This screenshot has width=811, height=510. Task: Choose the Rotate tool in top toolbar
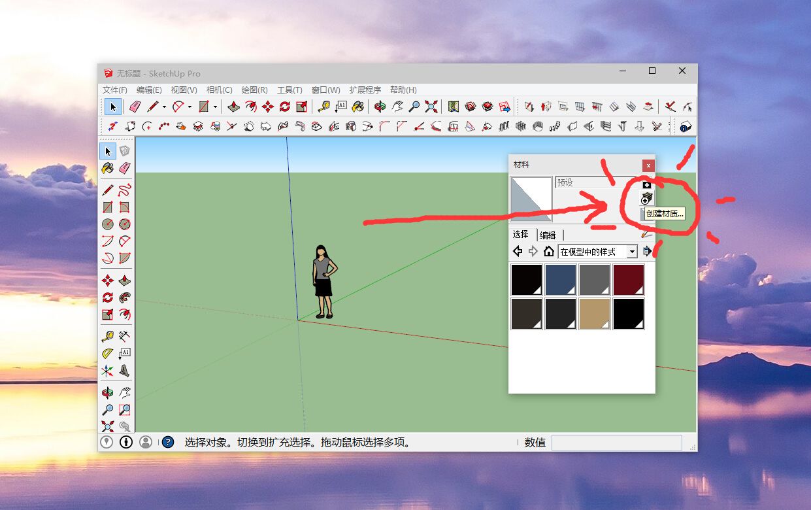[284, 107]
